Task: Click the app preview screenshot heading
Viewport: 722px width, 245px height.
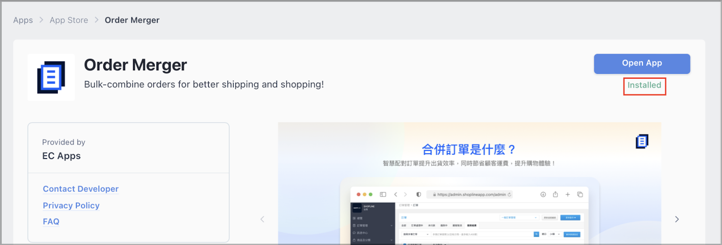Action: (x=468, y=150)
